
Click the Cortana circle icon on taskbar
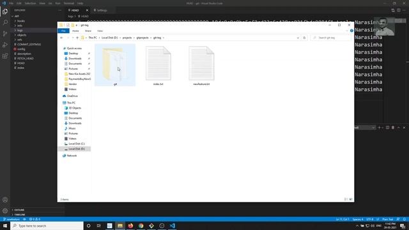[88, 226]
